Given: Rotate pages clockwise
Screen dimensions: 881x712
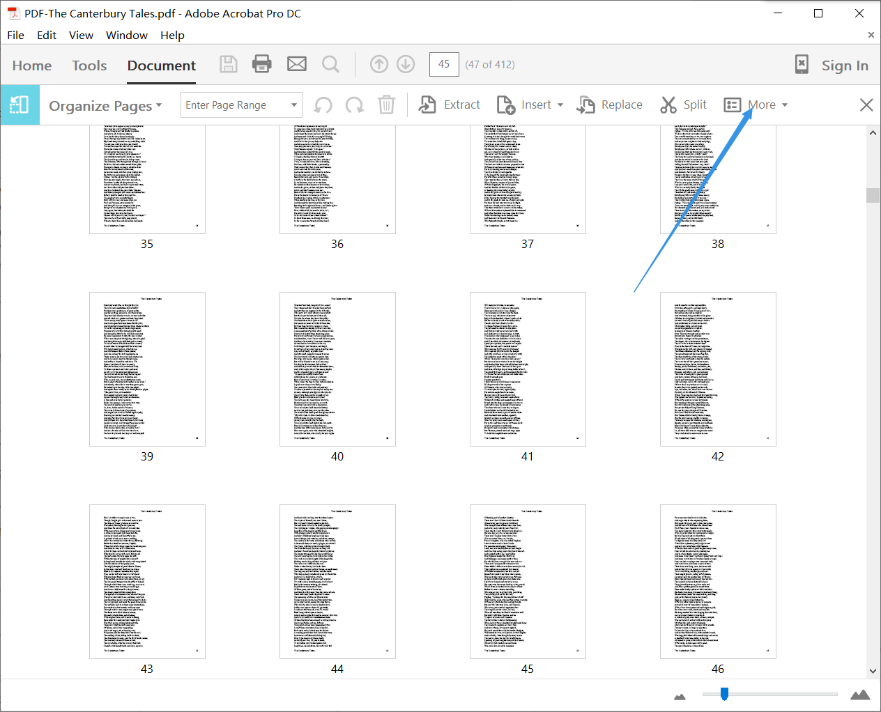Looking at the screenshot, I should coord(355,105).
